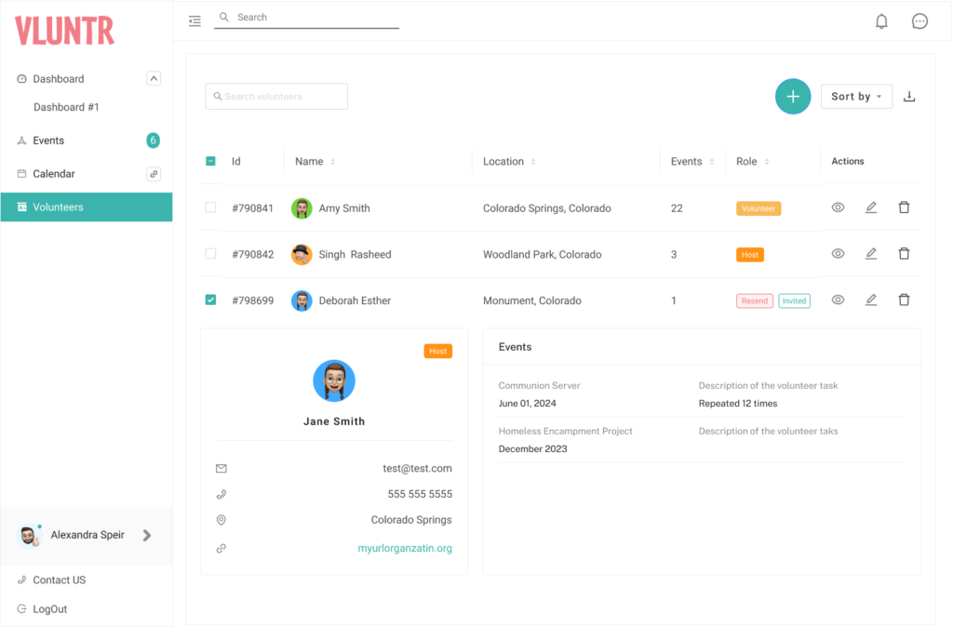Image resolution: width=953 pixels, height=627 pixels.
Task: Click the Resend invitation button
Action: point(754,300)
